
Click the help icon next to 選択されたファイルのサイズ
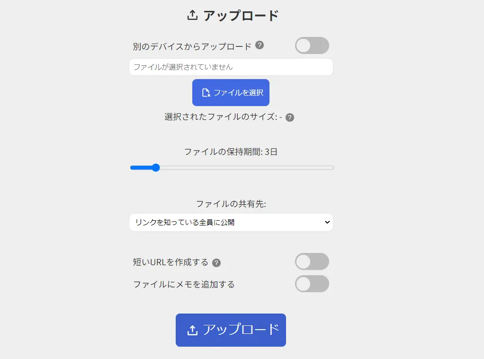point(290,117)
